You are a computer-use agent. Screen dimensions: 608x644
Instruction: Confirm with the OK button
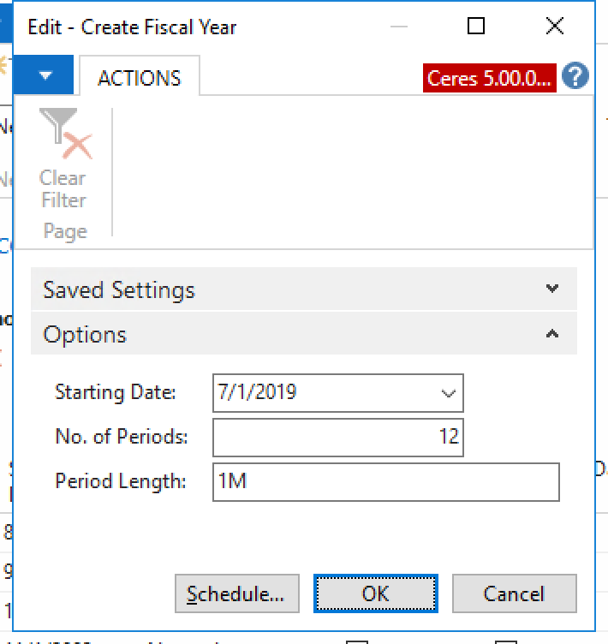point(375,593)
